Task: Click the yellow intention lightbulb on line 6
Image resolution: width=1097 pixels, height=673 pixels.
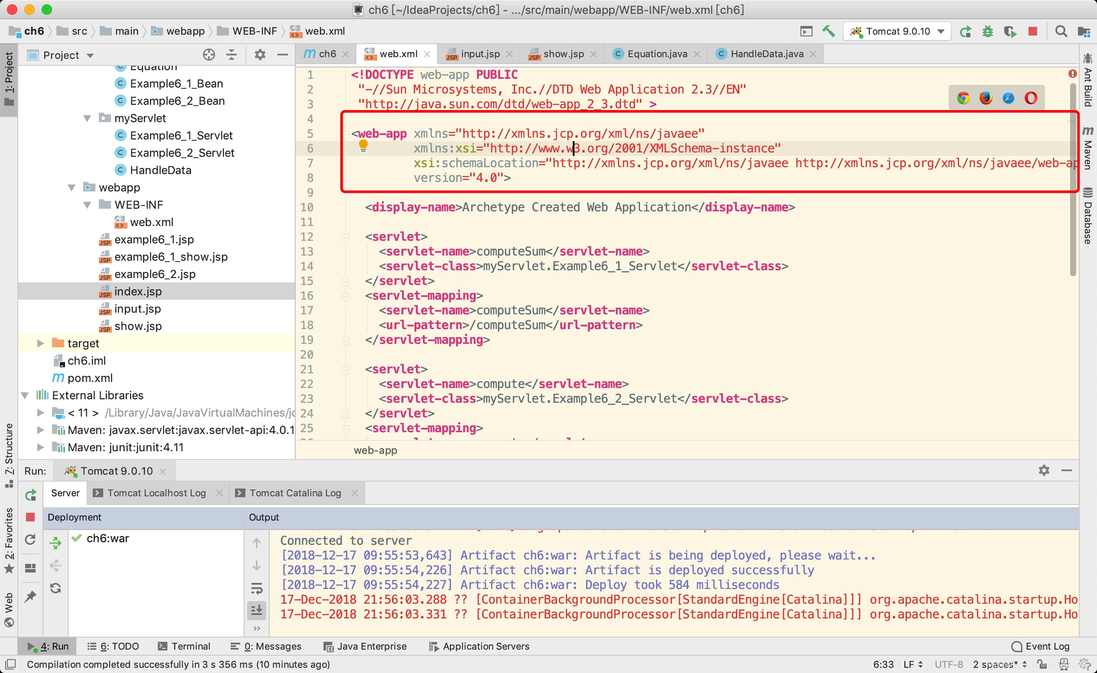Action: 363,145
